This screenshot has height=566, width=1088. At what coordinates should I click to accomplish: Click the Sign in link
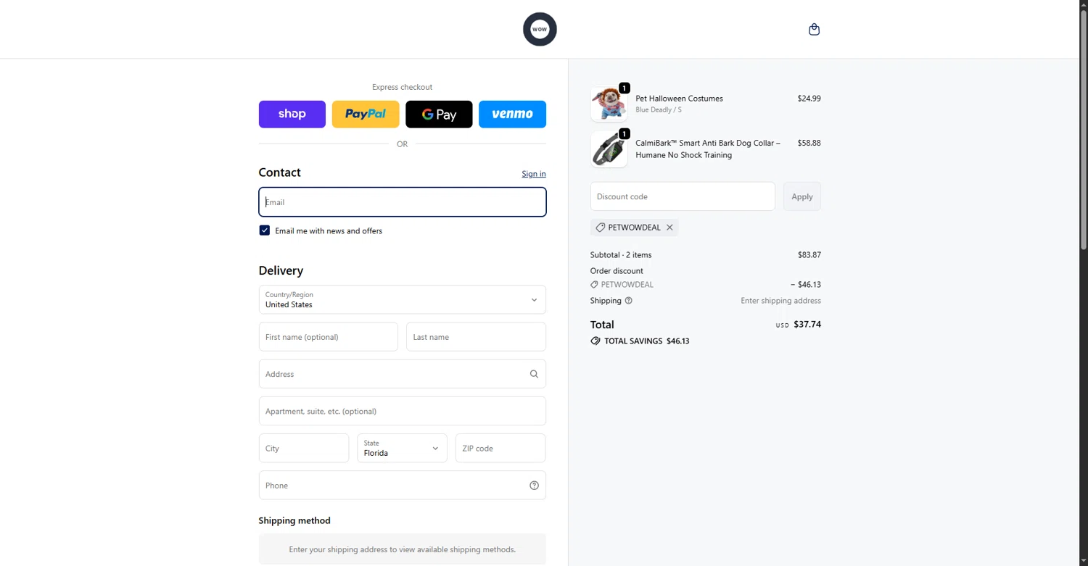(534, 174)
